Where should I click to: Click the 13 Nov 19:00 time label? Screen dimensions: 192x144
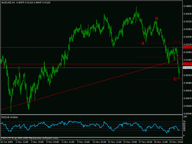(130, 142)
